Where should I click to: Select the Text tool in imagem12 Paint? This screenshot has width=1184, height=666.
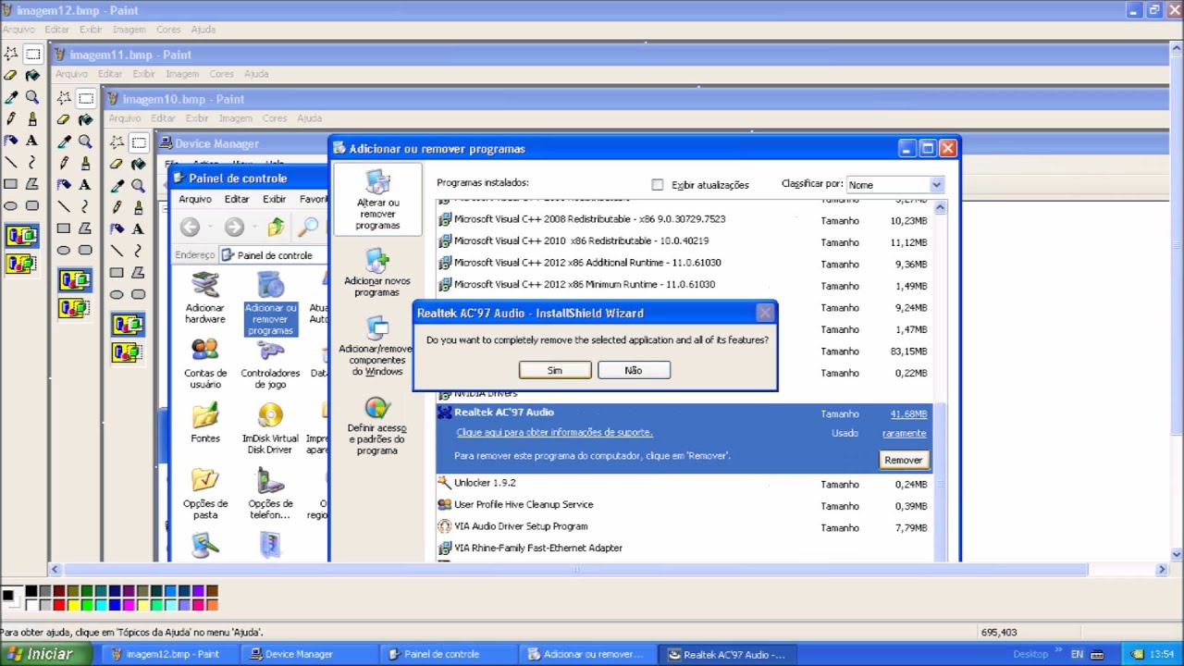(32, 141)
